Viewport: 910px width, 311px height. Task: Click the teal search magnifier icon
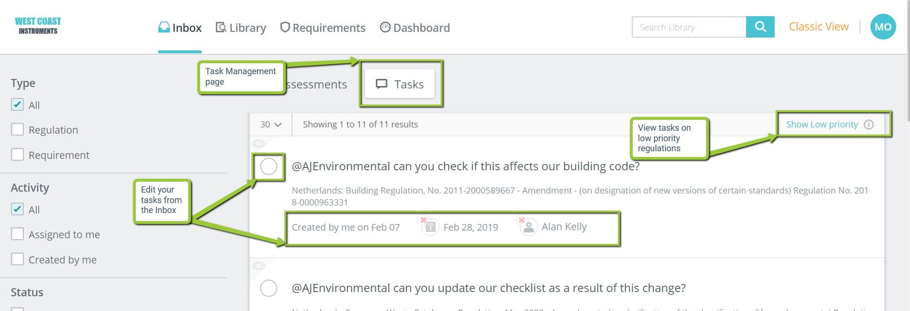tap(759, 27)
